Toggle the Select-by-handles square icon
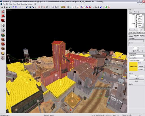Image resolution: width=145 pixels, height=116 pixels. [x=68, y=7]
